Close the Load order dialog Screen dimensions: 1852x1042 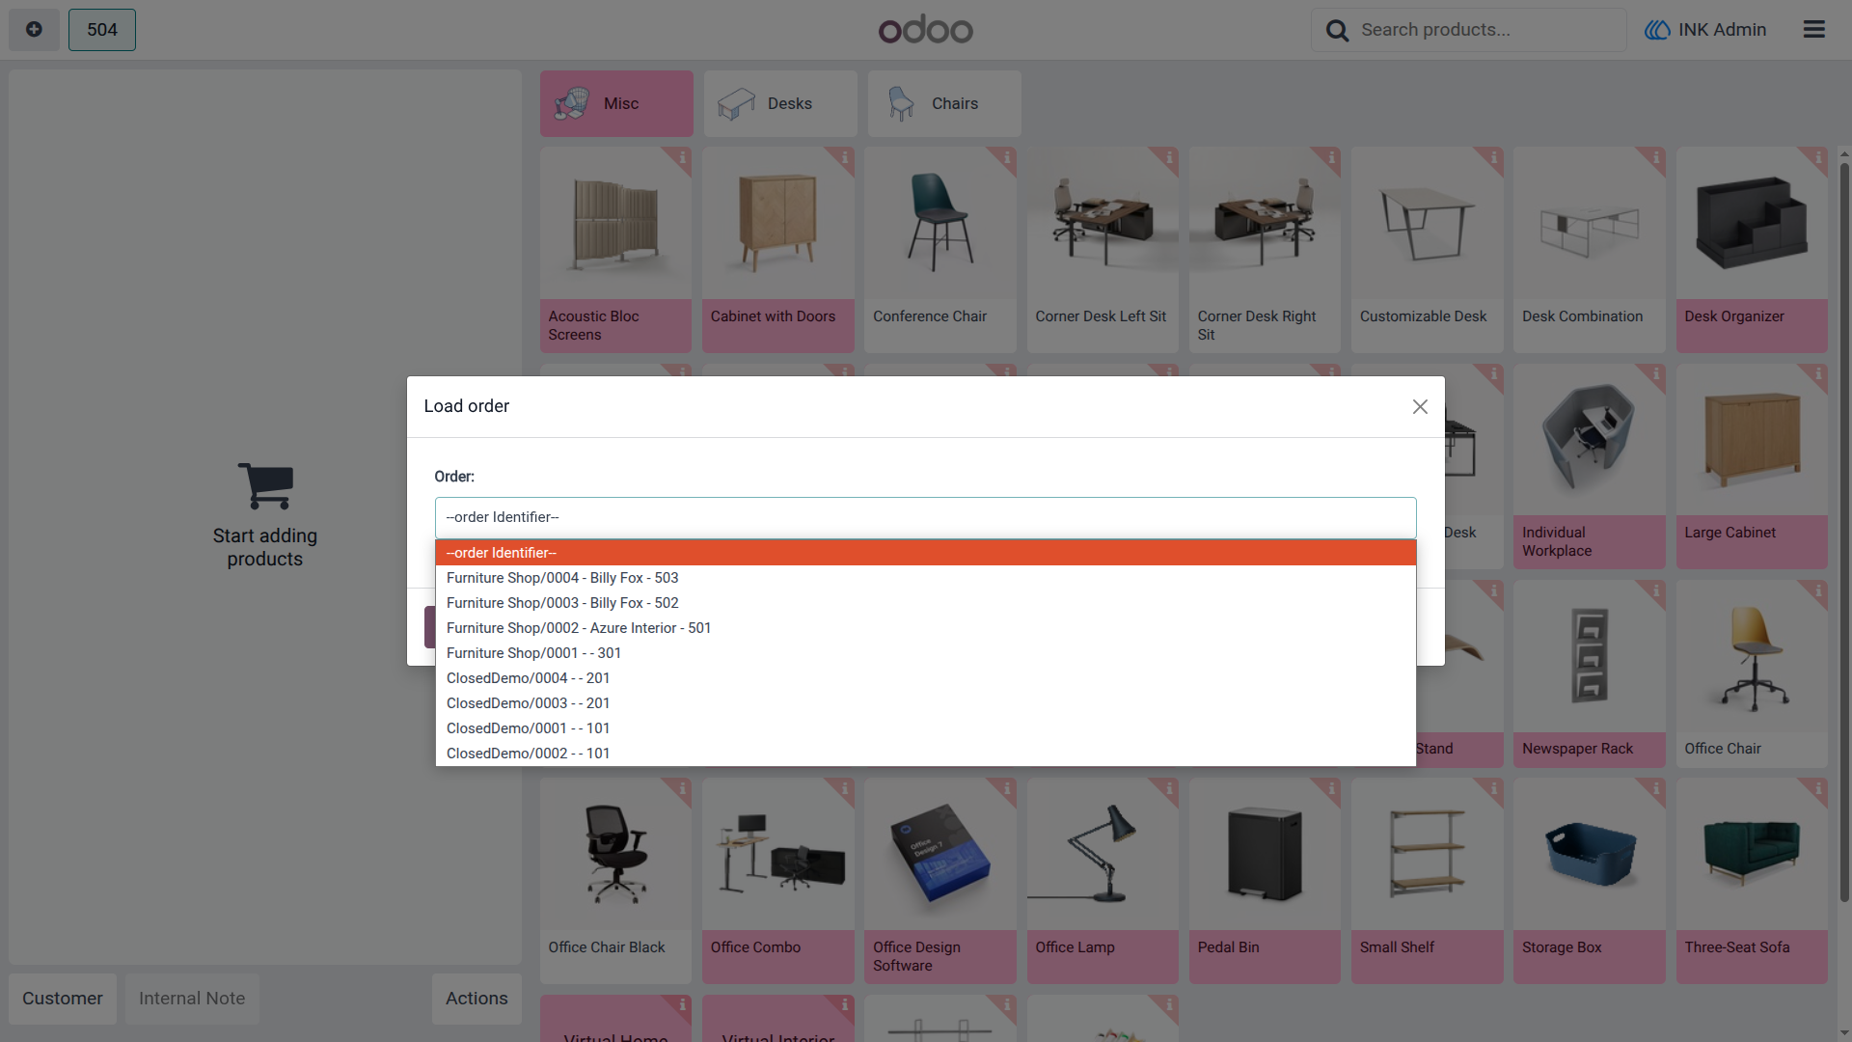click(x=1420, y=407)
